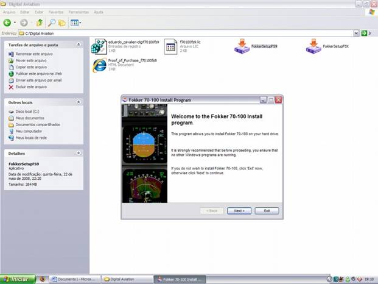378x284 pixels.
Task: Click Excluir este arquivo
Action: point(31,87)
